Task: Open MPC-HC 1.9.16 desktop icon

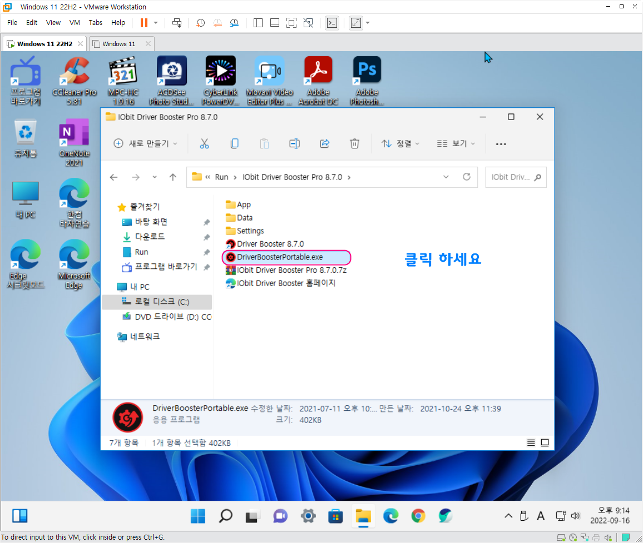Action: tap(123, 81)
